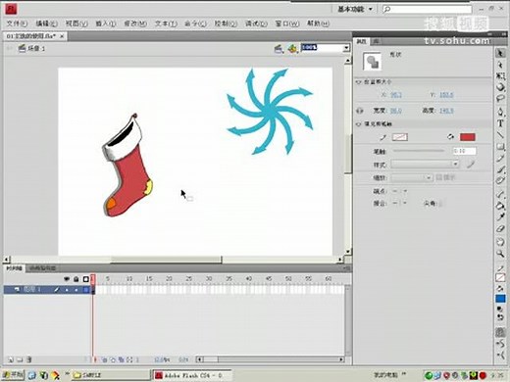Viewport: 510px width, 382px height.
Task: Open the Modify menu
Action: 135,24
